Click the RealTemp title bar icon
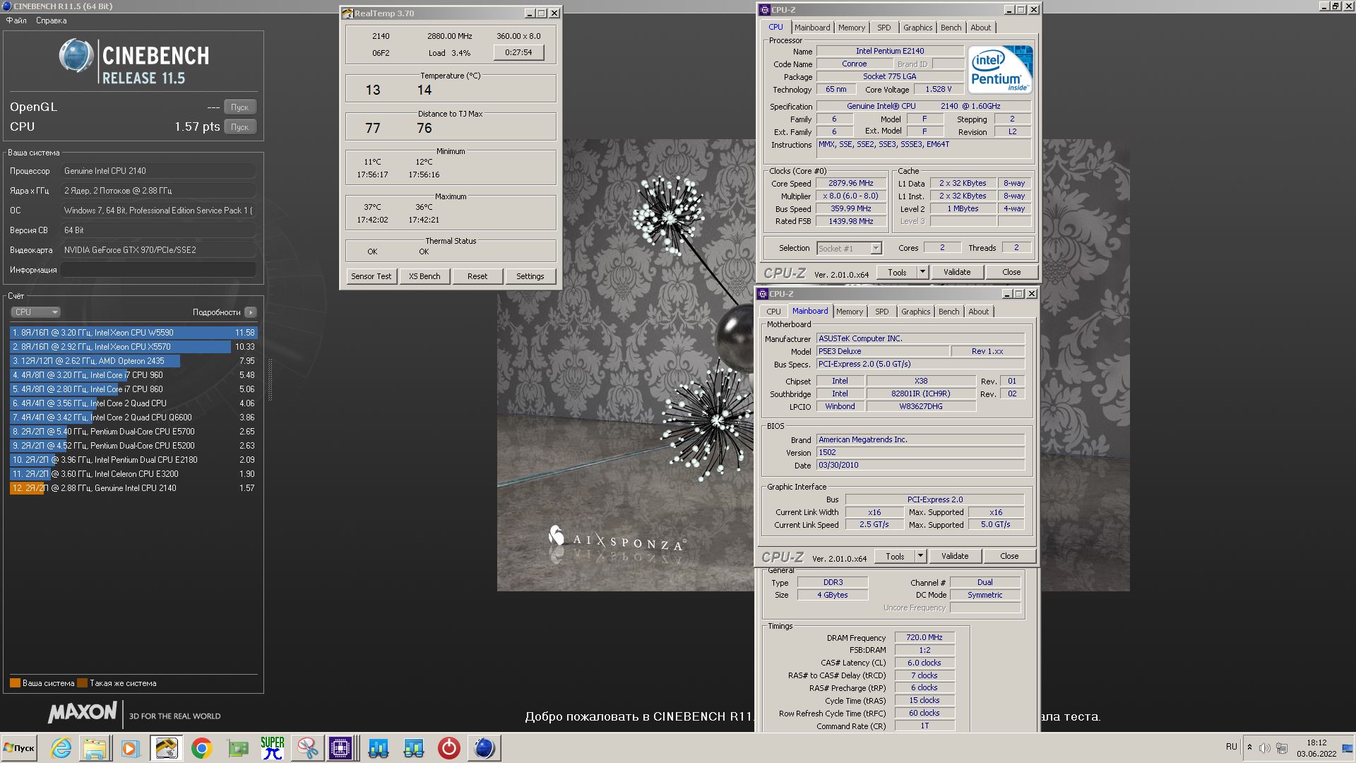The image size is (1356, 763). [x=347, y=13]
